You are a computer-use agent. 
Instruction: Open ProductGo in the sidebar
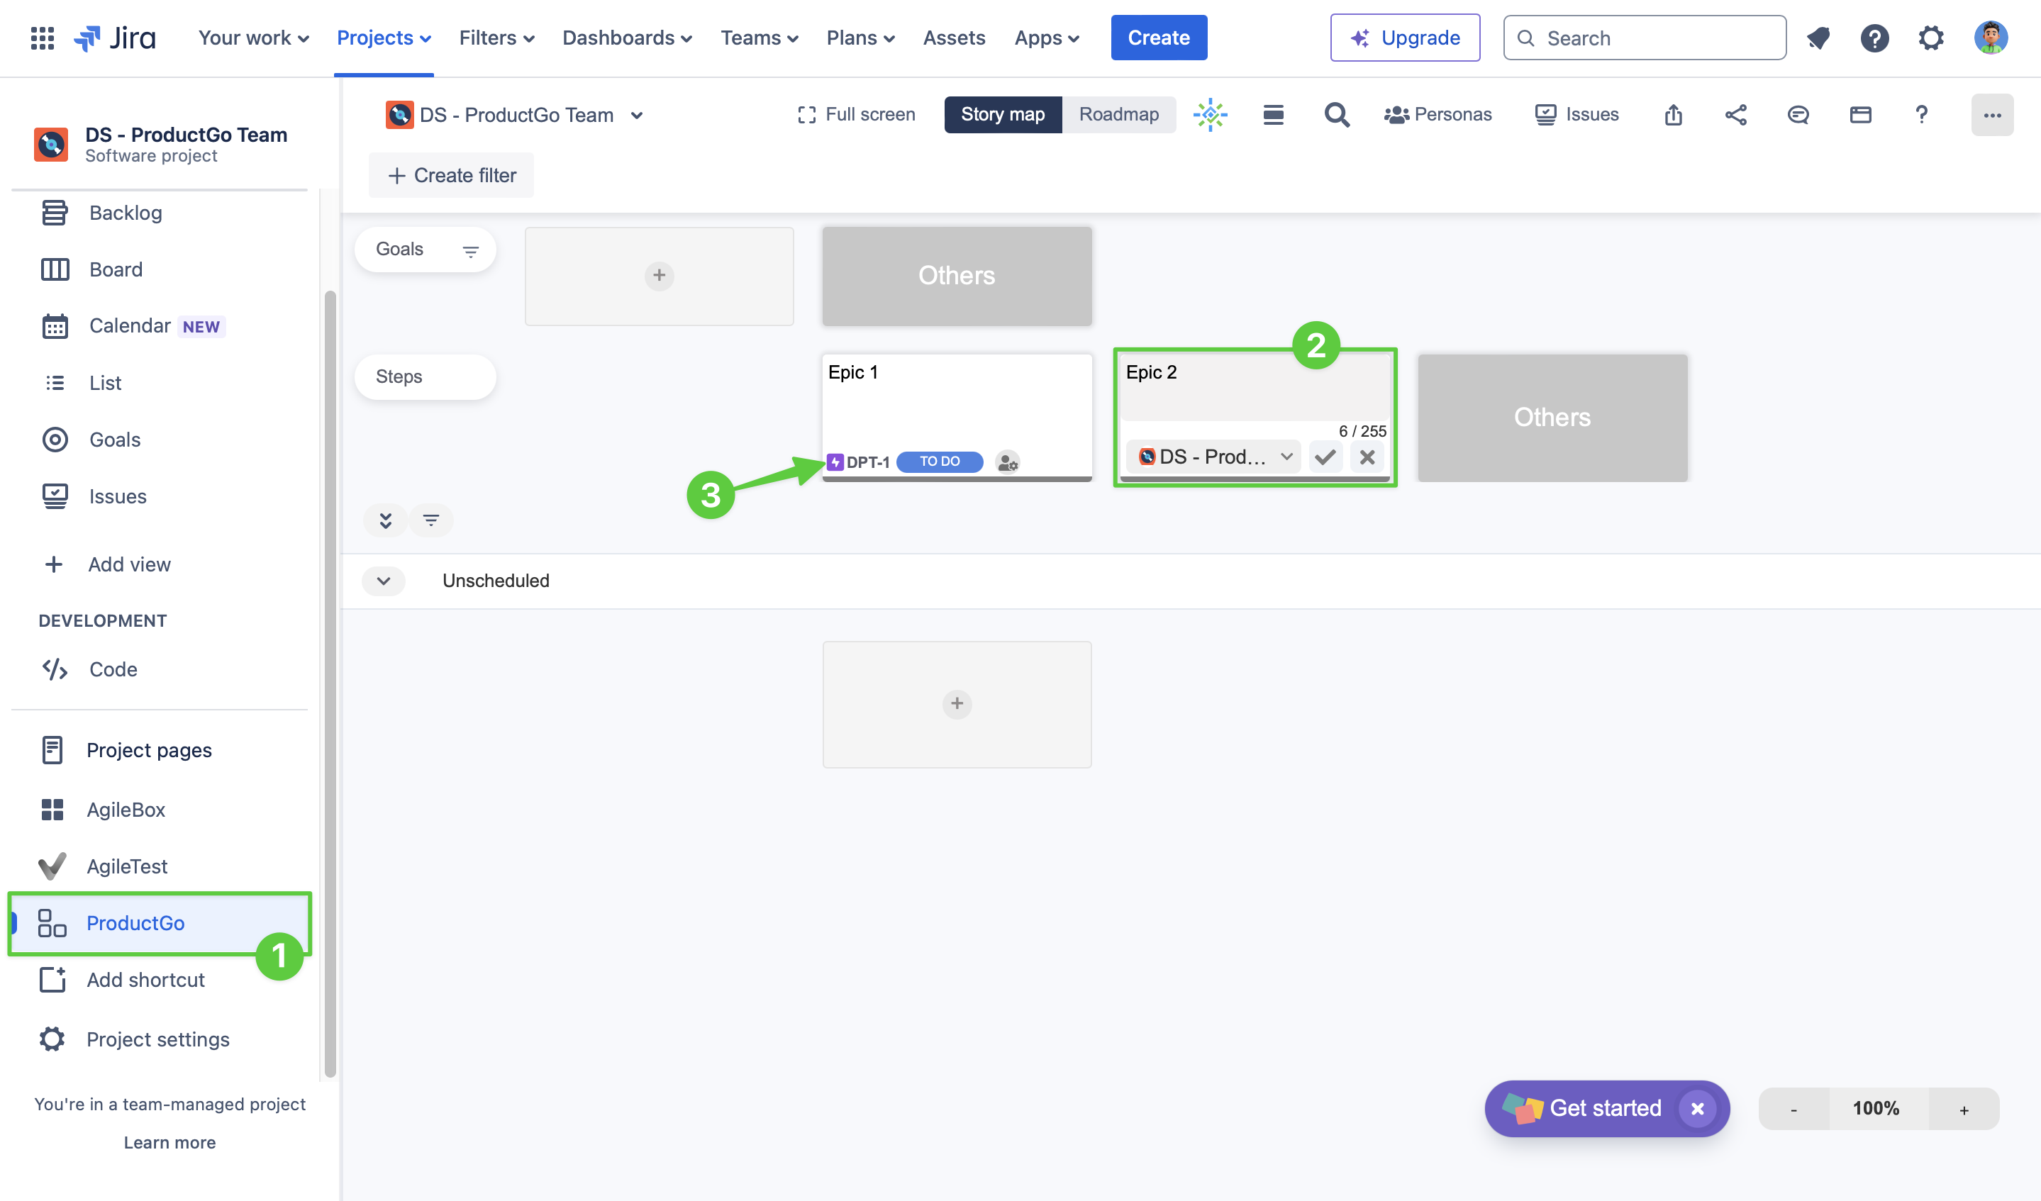pyautogui.click(x=135, y=923)
